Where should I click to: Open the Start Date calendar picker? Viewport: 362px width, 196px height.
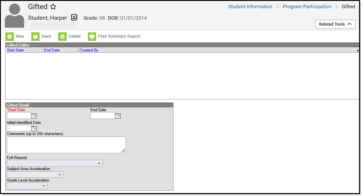(x=34, y=116)
